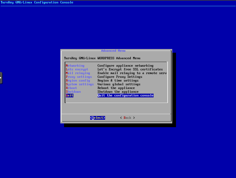Click 'Shutdown the appliance' description

pos(118,92)
